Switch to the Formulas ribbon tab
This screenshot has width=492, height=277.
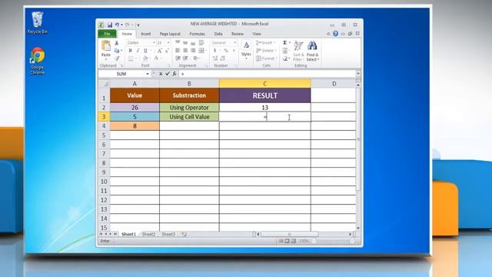198,34
